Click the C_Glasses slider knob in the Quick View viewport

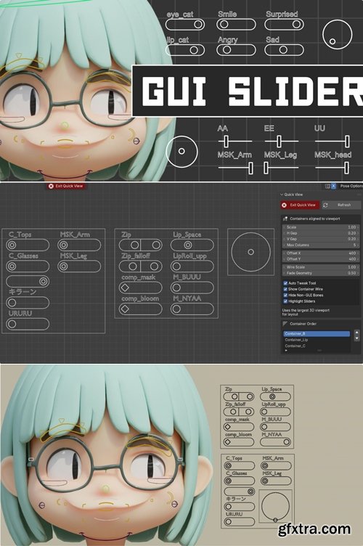pyautogui.click(x=12, y=266)
